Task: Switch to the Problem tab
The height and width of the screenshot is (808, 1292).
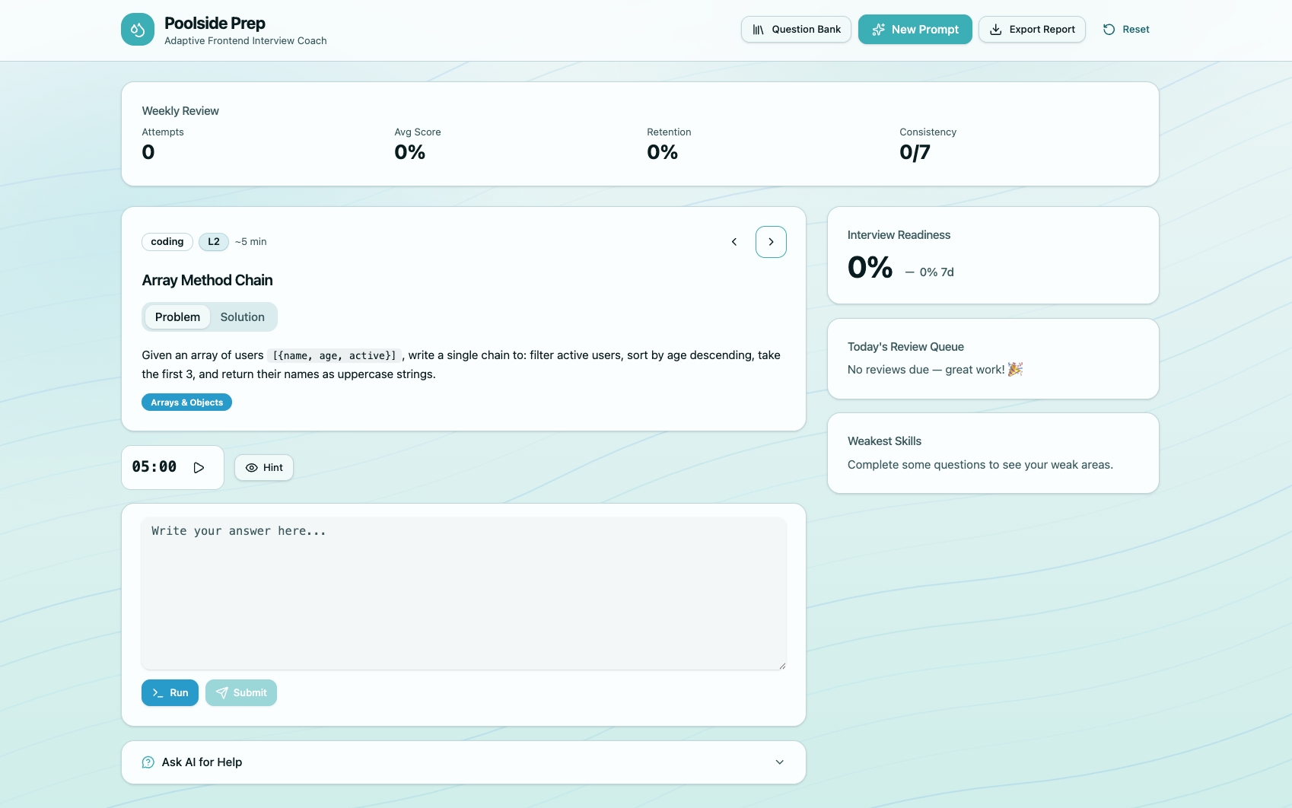Action: click(177, 317)
